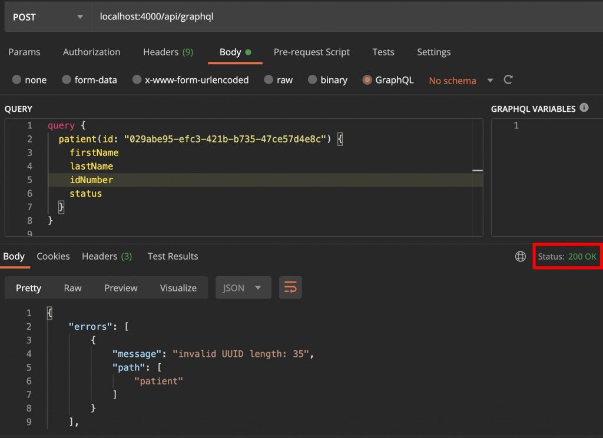
Task: Click the query editor scrollbar marker
Action: [477, 171]
